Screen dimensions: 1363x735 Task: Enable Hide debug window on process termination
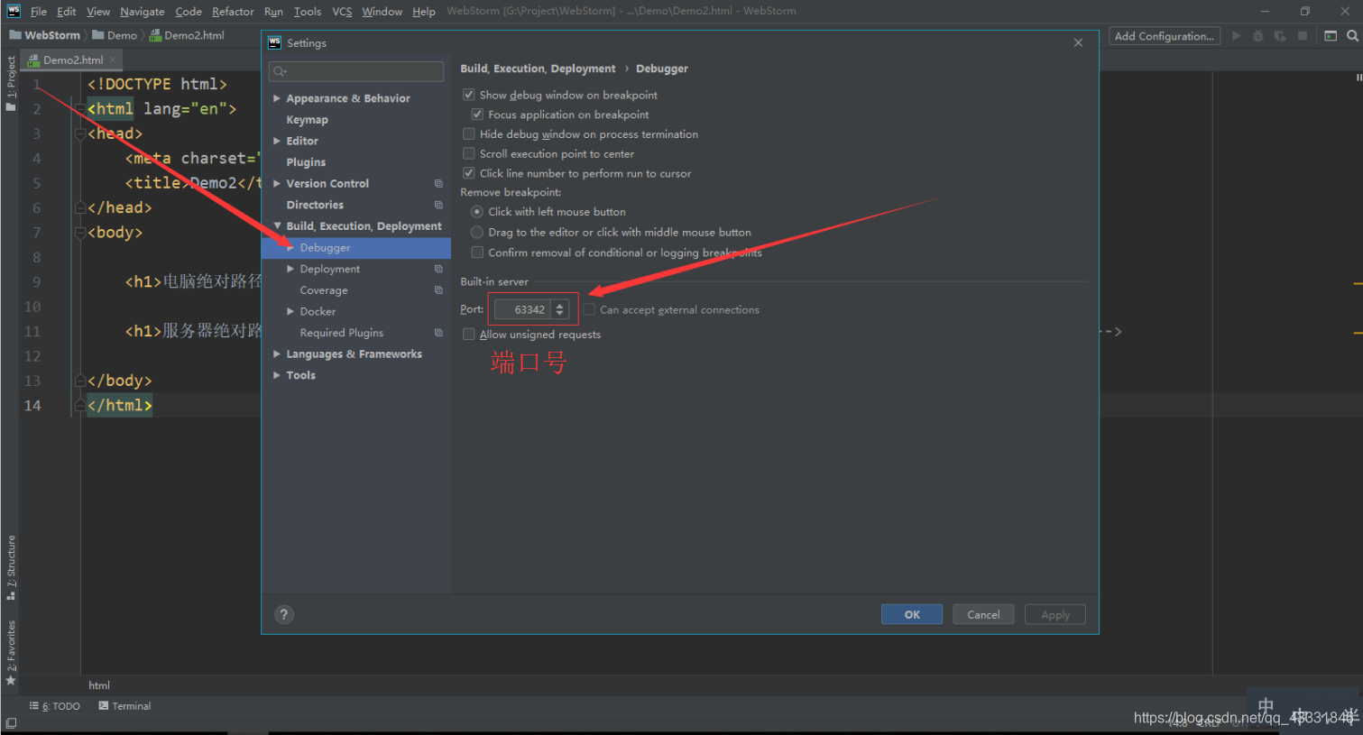pyautogui.click(x=469, y=134)
